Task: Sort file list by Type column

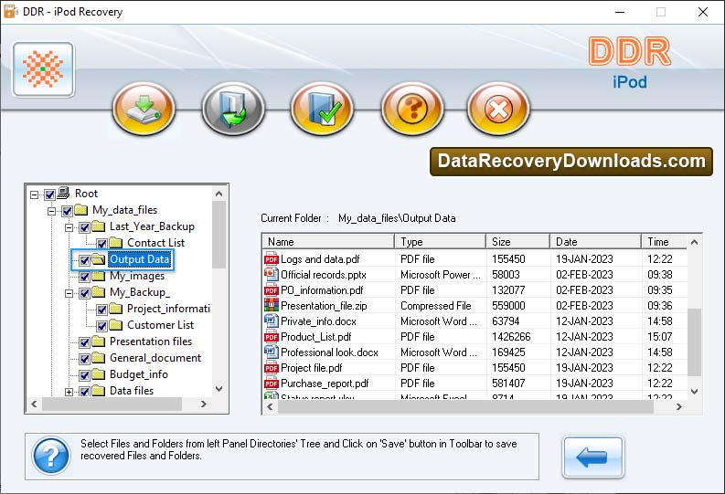Action: (440, 242)
